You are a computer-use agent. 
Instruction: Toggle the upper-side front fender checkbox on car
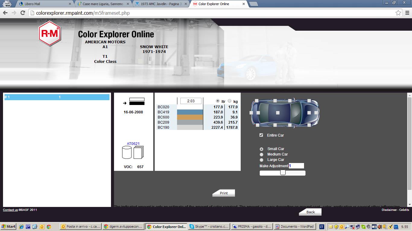click(309, 101)
